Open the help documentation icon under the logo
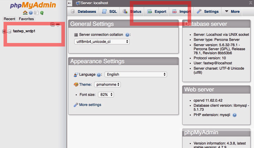The image size is (254, 148). [31, 13]
